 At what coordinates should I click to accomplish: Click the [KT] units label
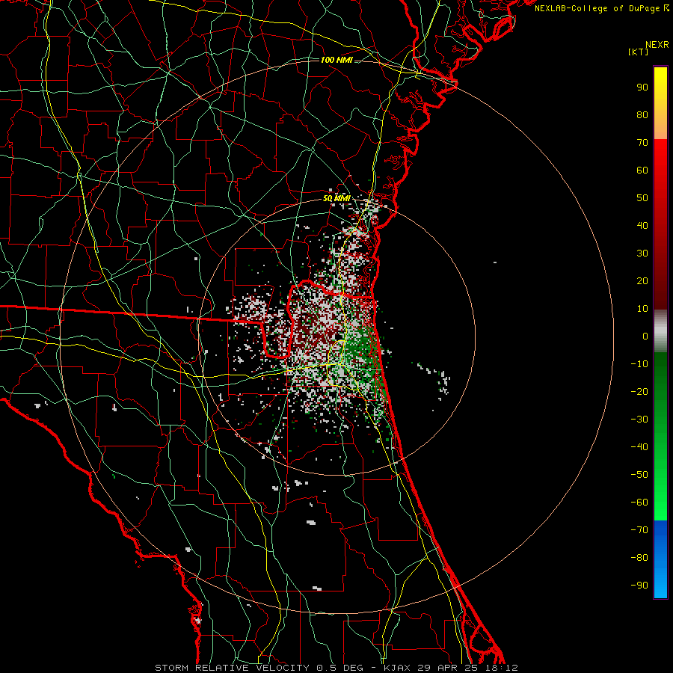click(638, 52)
